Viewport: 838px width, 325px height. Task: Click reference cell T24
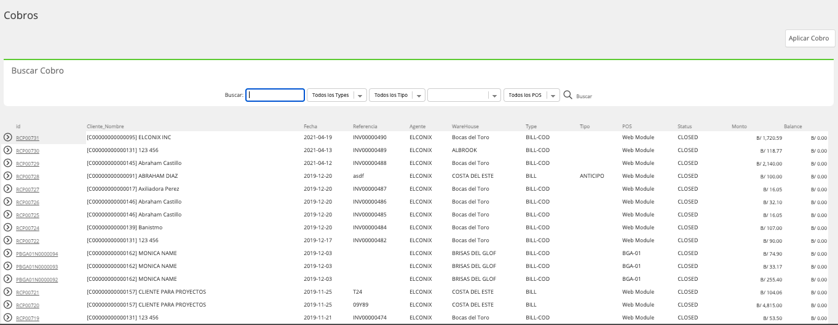358,292
